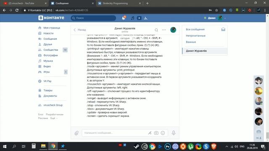Screen dimensions: 269x151
Task: Open topmost friend avatar in quick chat sidebar
Action: 259,81
